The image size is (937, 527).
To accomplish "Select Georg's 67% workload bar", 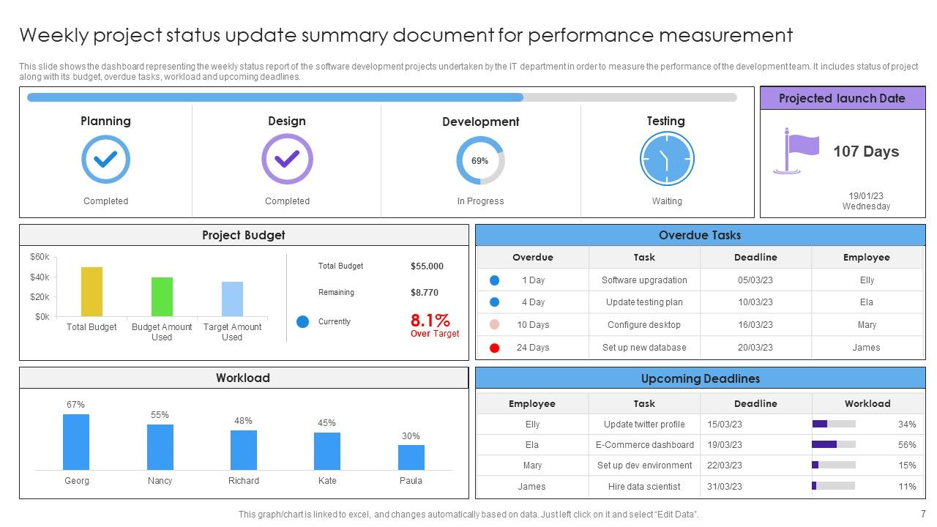I will 76,442.
